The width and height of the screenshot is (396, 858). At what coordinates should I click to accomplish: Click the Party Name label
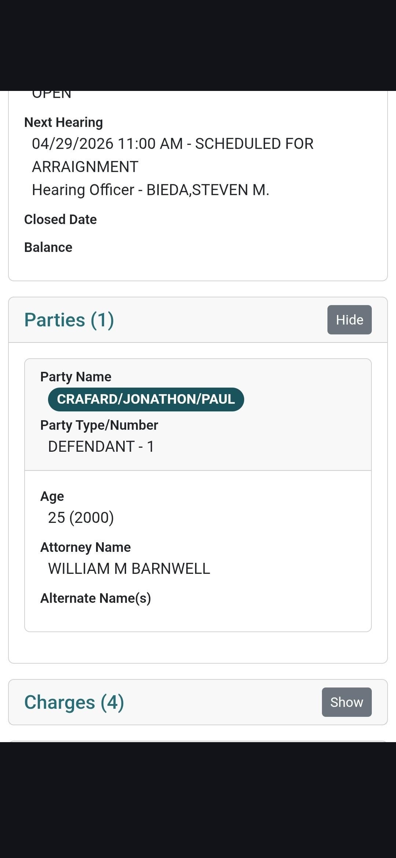76,377
